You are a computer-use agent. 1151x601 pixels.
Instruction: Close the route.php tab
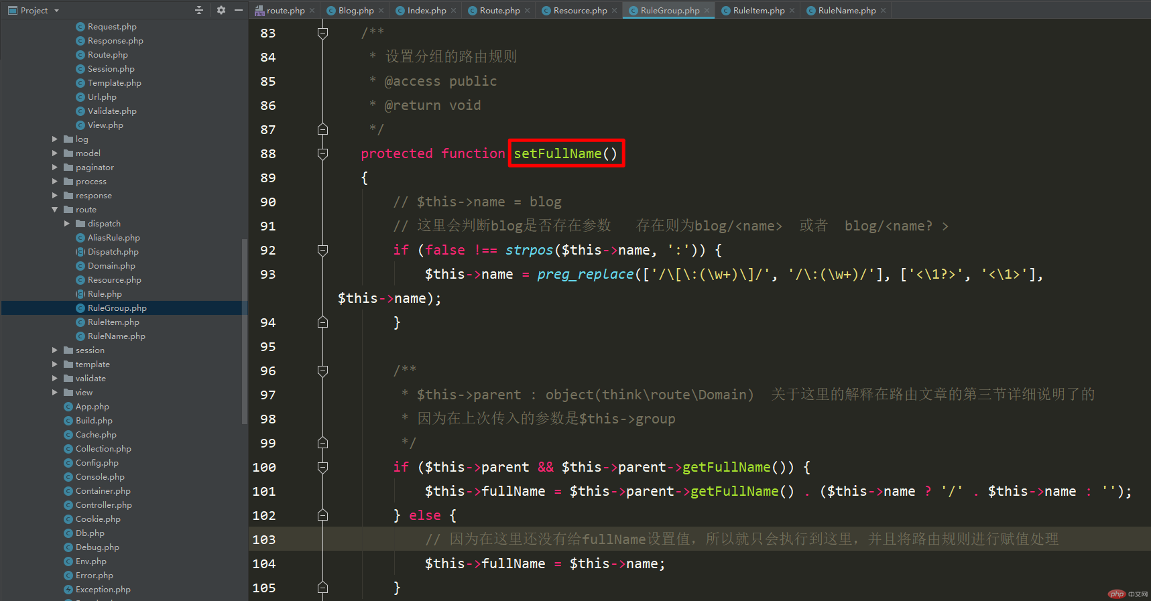[x=312, y=10]
